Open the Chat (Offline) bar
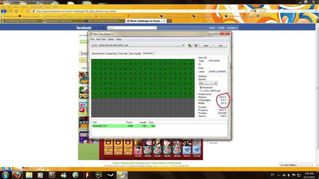319x179 pixels. (296, 165)
